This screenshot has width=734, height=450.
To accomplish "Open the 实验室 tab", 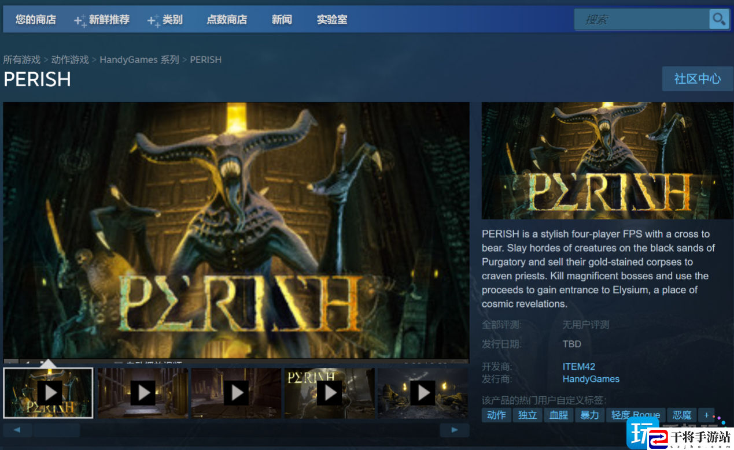I will tap(332, 20).
